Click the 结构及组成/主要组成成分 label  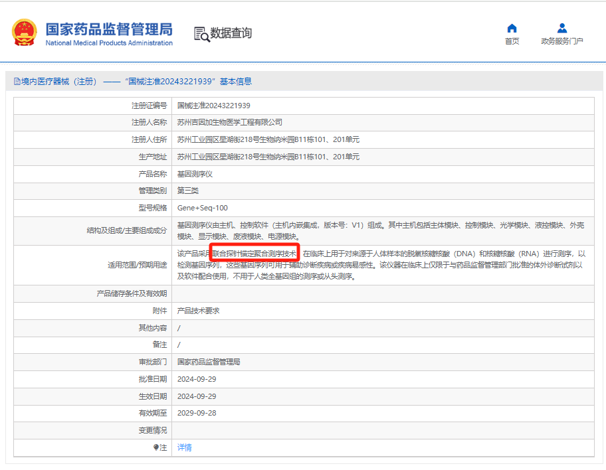[127, 230]
